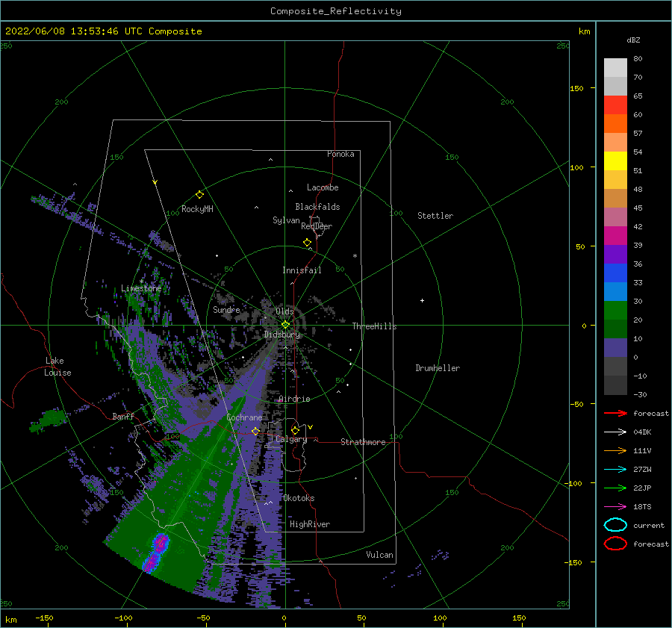
Task: Click the yellow diamond marker south of RedDeer
Action: pyautogui.click(x=308, y=243)
